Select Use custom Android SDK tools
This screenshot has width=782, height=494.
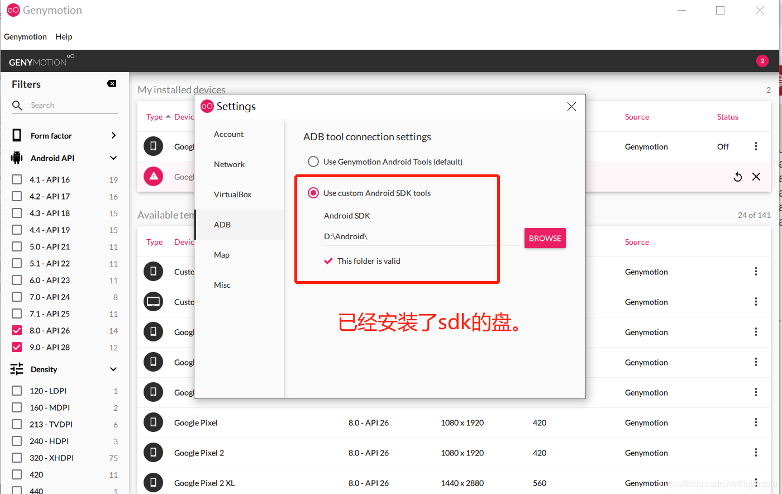[313, 193]
